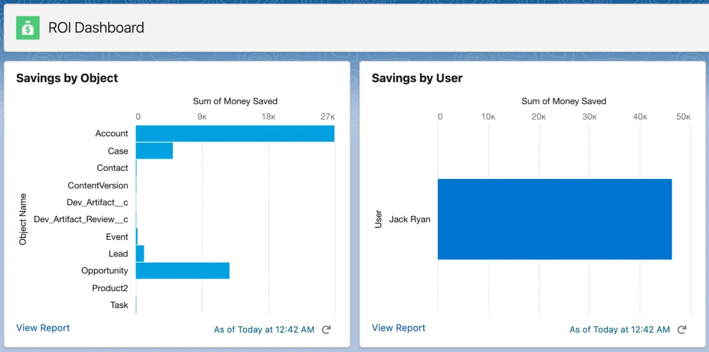
Task: Click the Jack Ryan user label
Action: [409, 219]
